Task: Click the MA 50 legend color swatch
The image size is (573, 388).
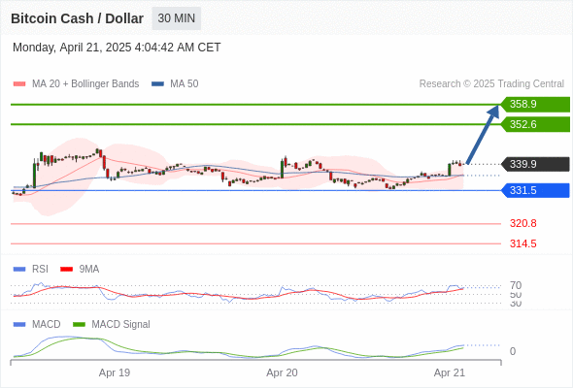Action: (157, 84)
